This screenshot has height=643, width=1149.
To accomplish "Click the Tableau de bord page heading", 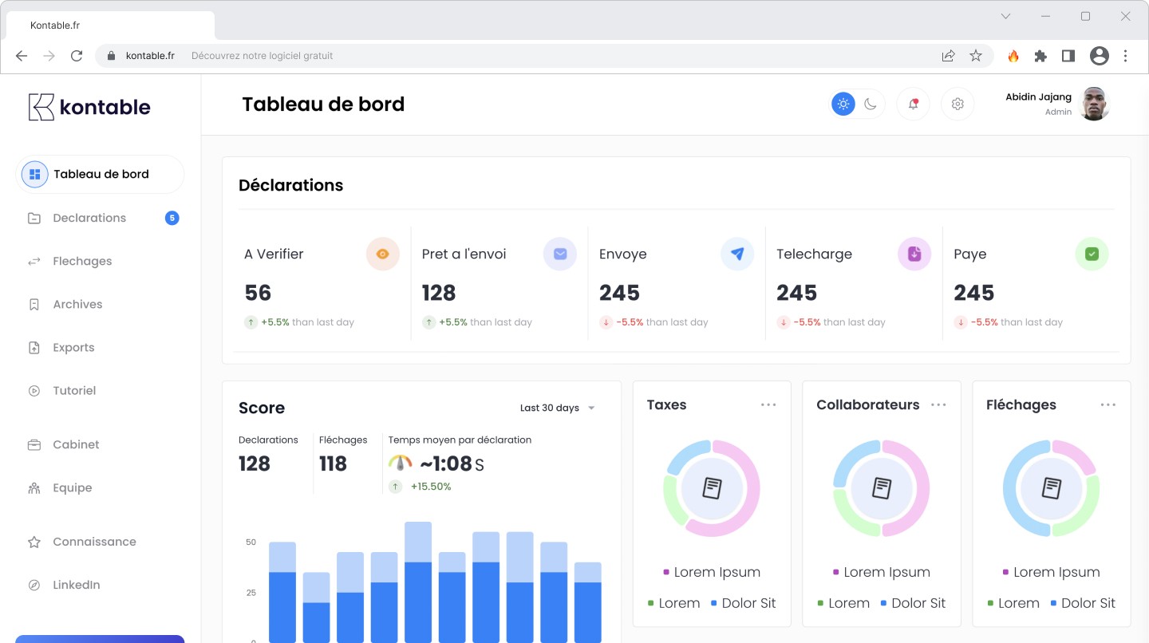I will click(x=323, y=105).
